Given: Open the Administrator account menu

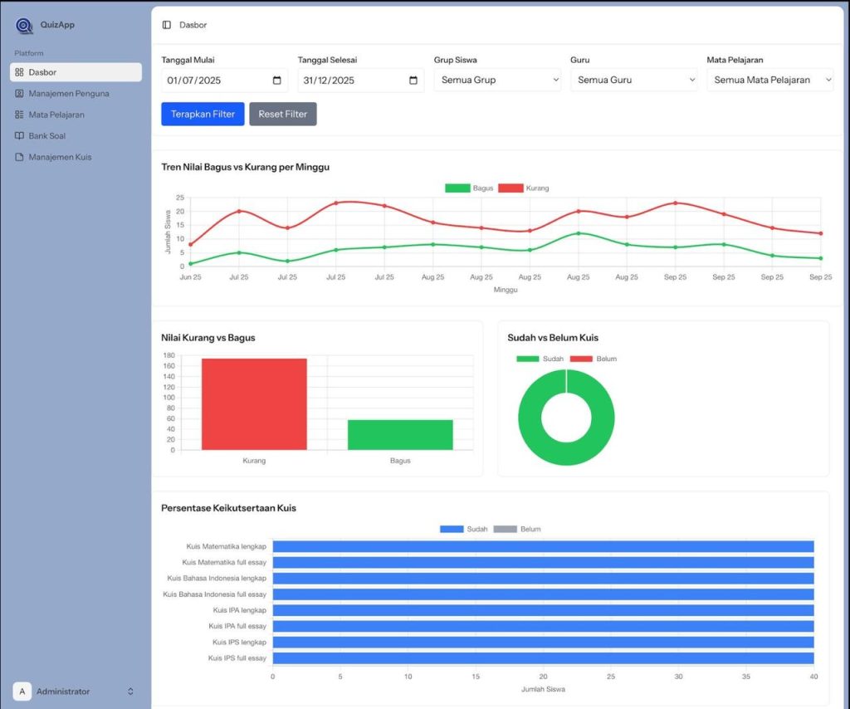Looking at the screenshot, I should coord(73,692).
